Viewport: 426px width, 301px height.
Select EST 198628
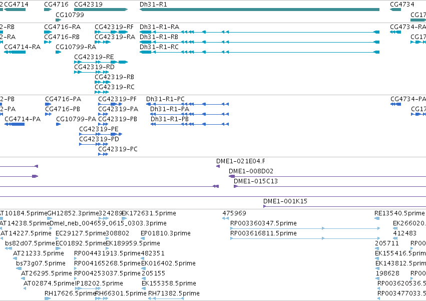point(387,273)
